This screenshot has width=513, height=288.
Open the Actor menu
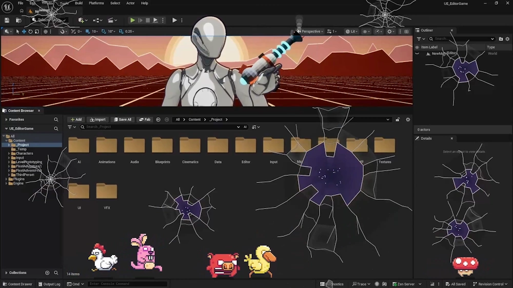coord(130,3)
